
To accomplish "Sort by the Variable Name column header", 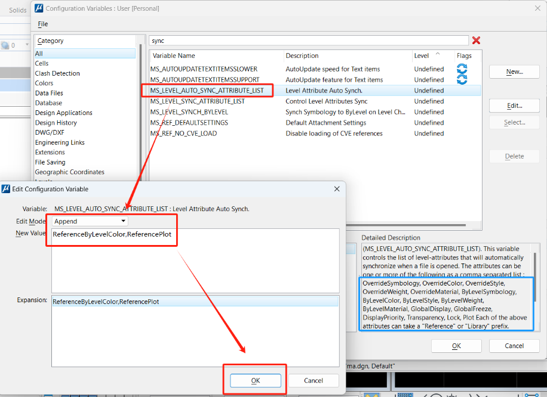I will click(215, 55).
